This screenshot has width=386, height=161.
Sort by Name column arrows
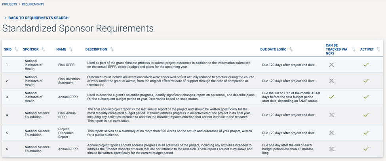click(x=70, y=49)
